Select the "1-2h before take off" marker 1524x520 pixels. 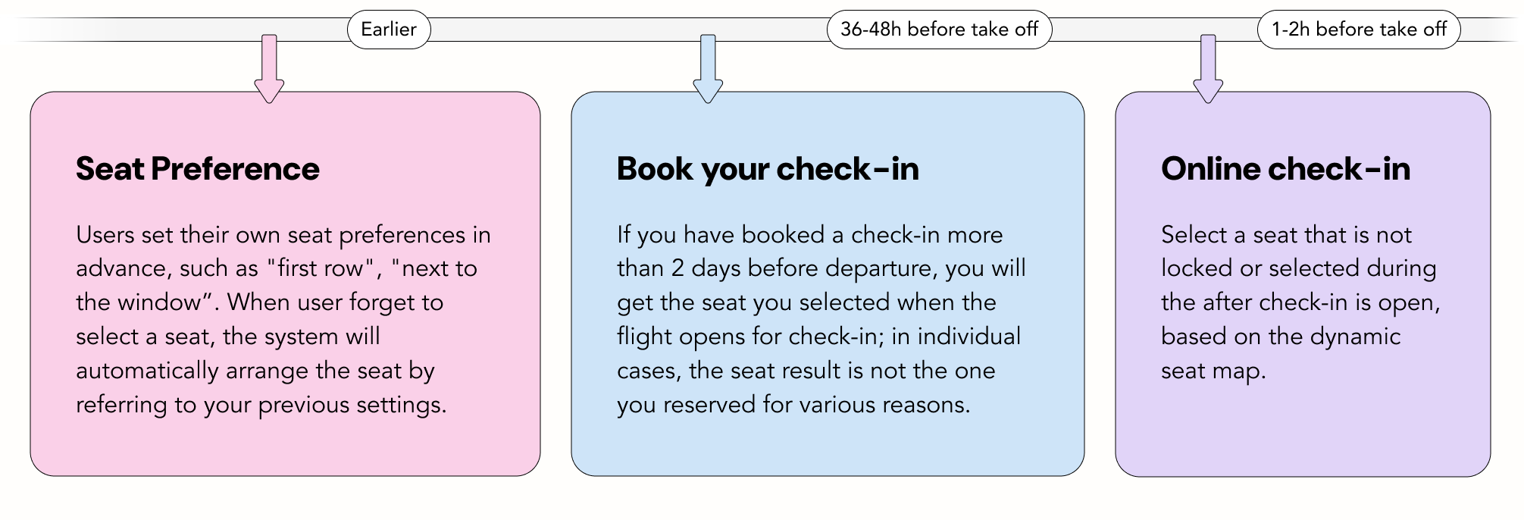click(1358, 30)
